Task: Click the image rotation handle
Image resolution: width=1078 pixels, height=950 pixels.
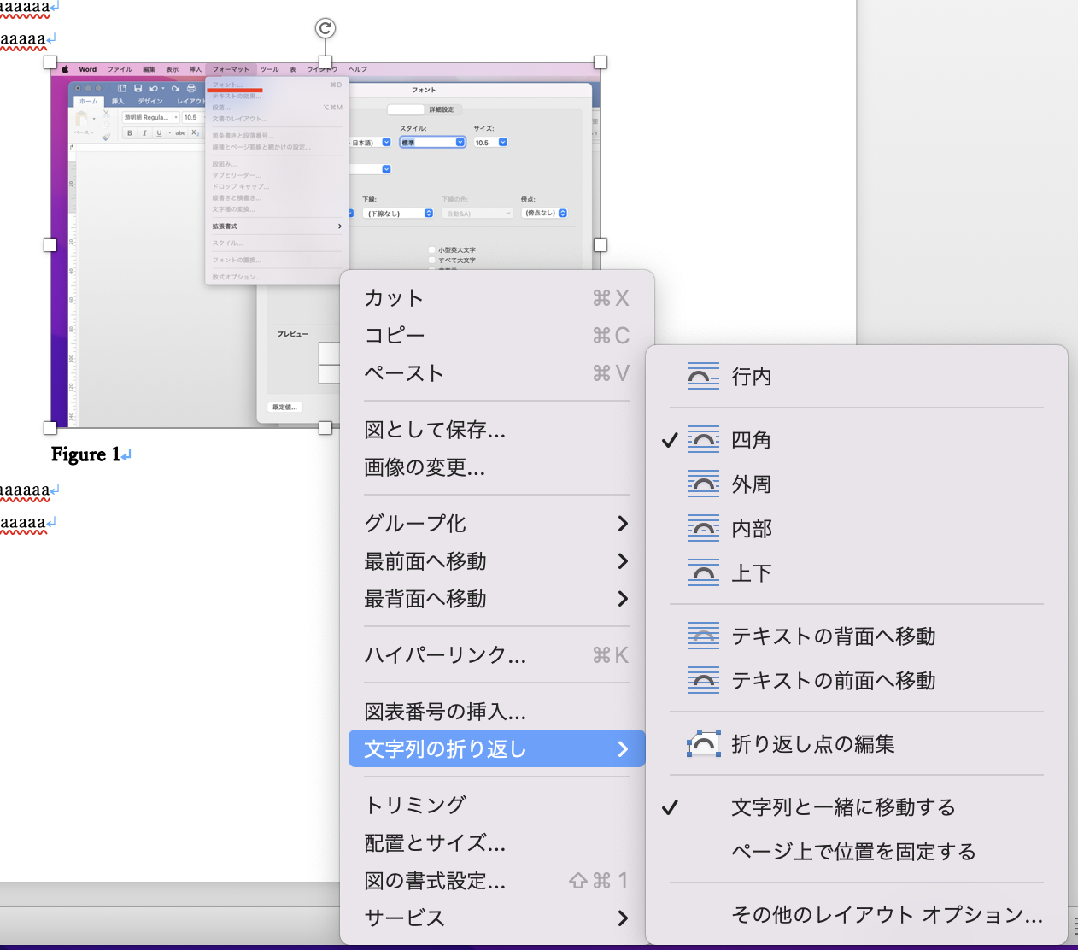Action: coord(325,28)
